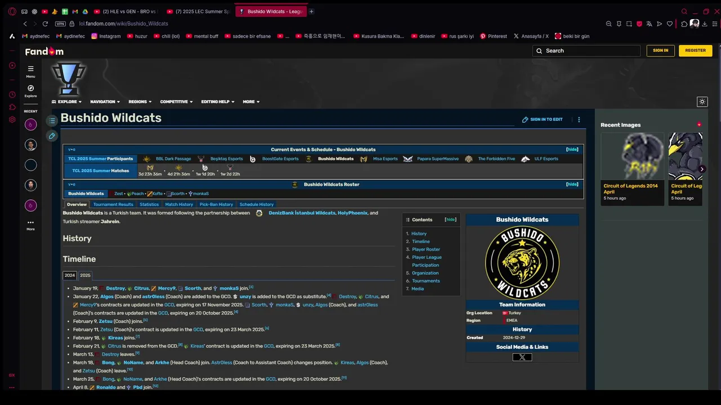Open Opera sidebar extensions cube icon
The image size is (721, 405).
coord(12,107)
